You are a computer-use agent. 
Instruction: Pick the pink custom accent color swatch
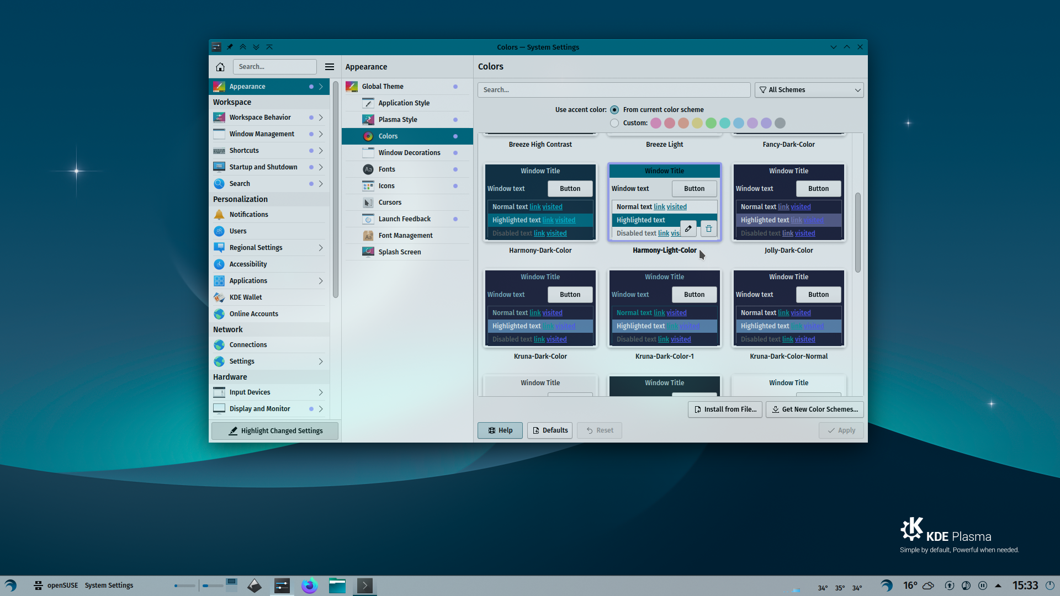click(x=656, y=123)
